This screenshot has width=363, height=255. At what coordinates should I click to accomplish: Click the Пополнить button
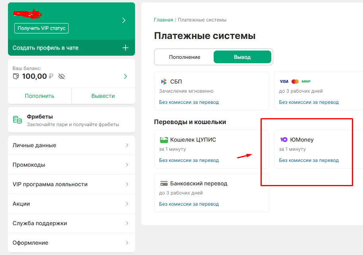click(40, 96)
